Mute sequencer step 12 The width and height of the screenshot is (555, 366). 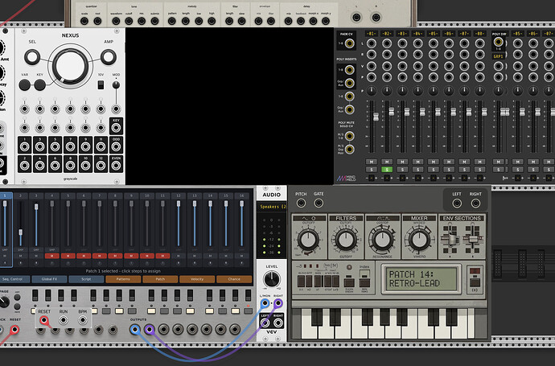coord(179,256)
